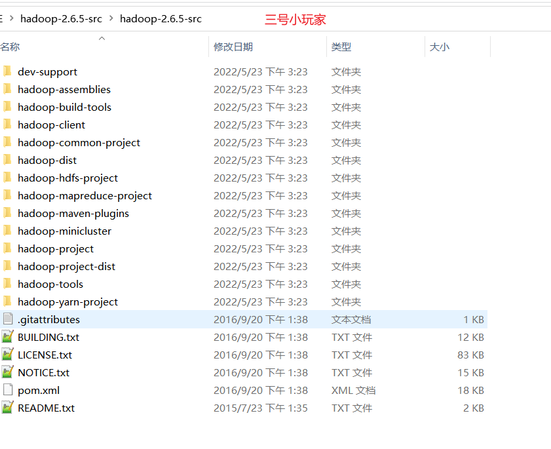Click the 15 KB size cell
The image size is (551, 449).
[x=470, y=372]
